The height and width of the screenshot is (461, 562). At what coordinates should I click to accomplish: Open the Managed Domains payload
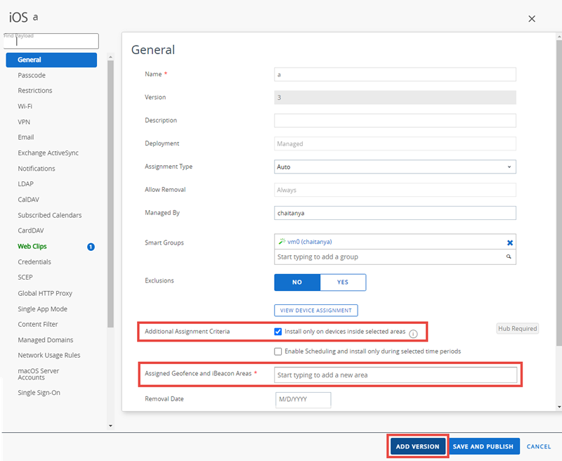click(x=46, y=340)
